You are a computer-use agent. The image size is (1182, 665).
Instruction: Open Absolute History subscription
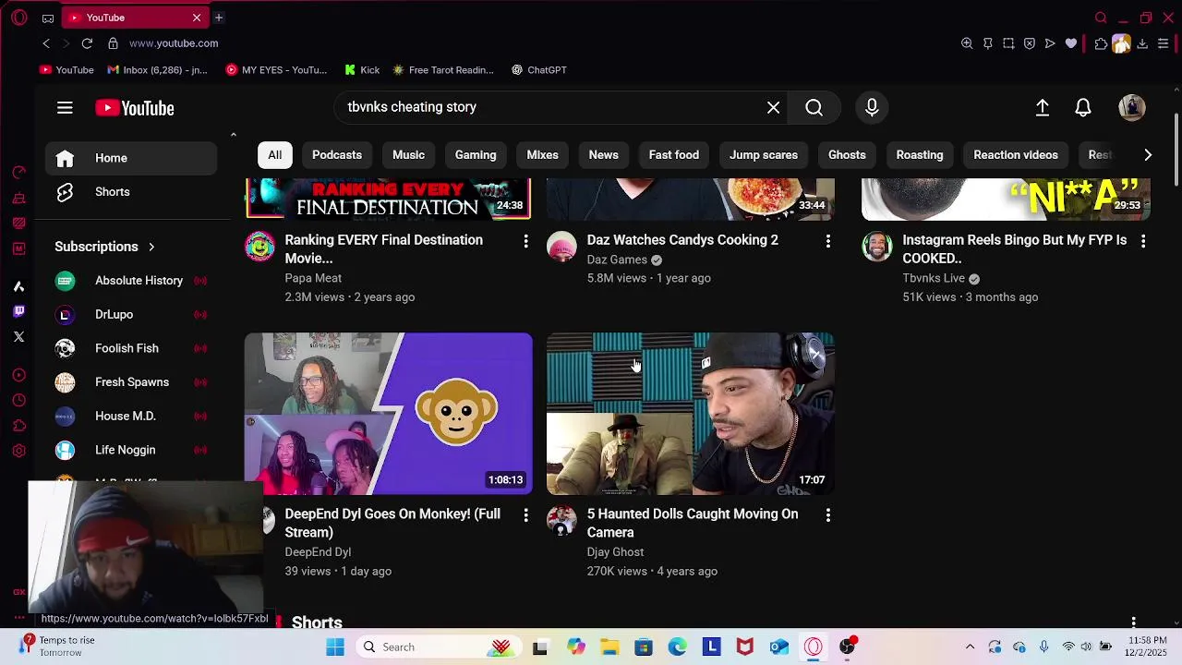[131, 281]
